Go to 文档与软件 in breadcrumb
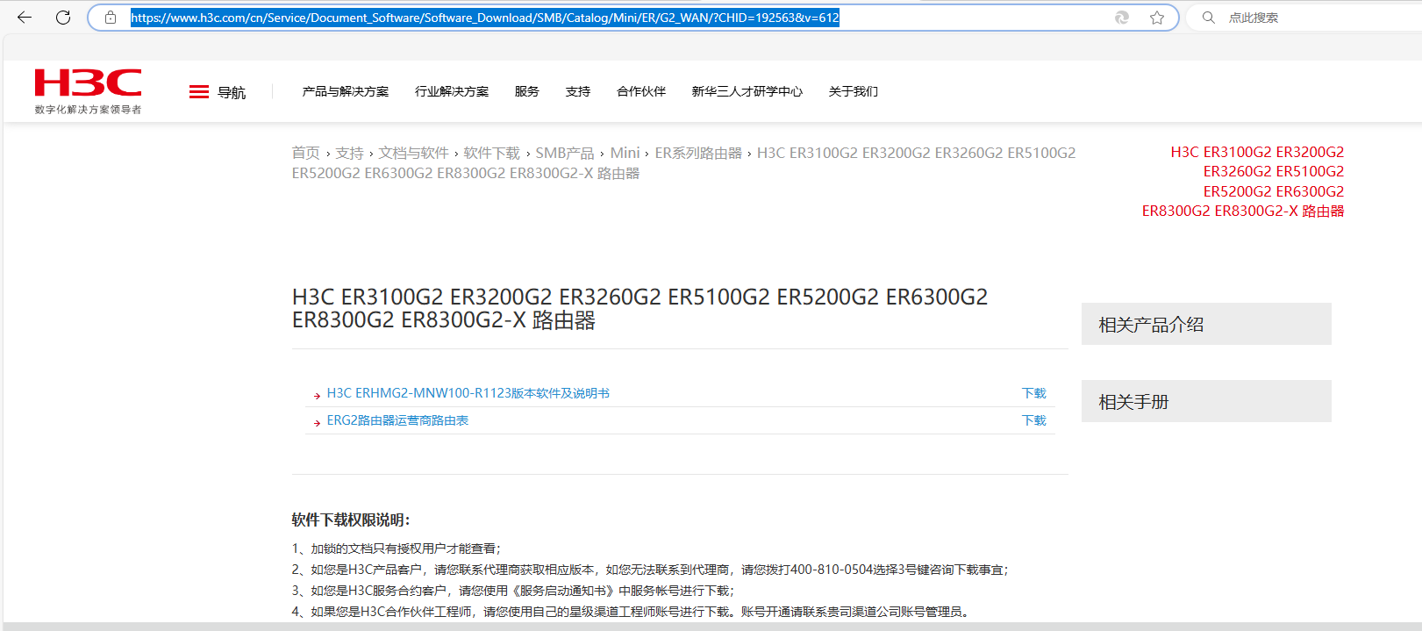This screenshot has height=631, width=1422. coord(414,153)
